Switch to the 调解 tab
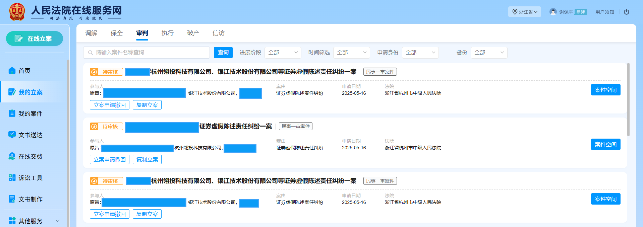 tap(91, 33)
